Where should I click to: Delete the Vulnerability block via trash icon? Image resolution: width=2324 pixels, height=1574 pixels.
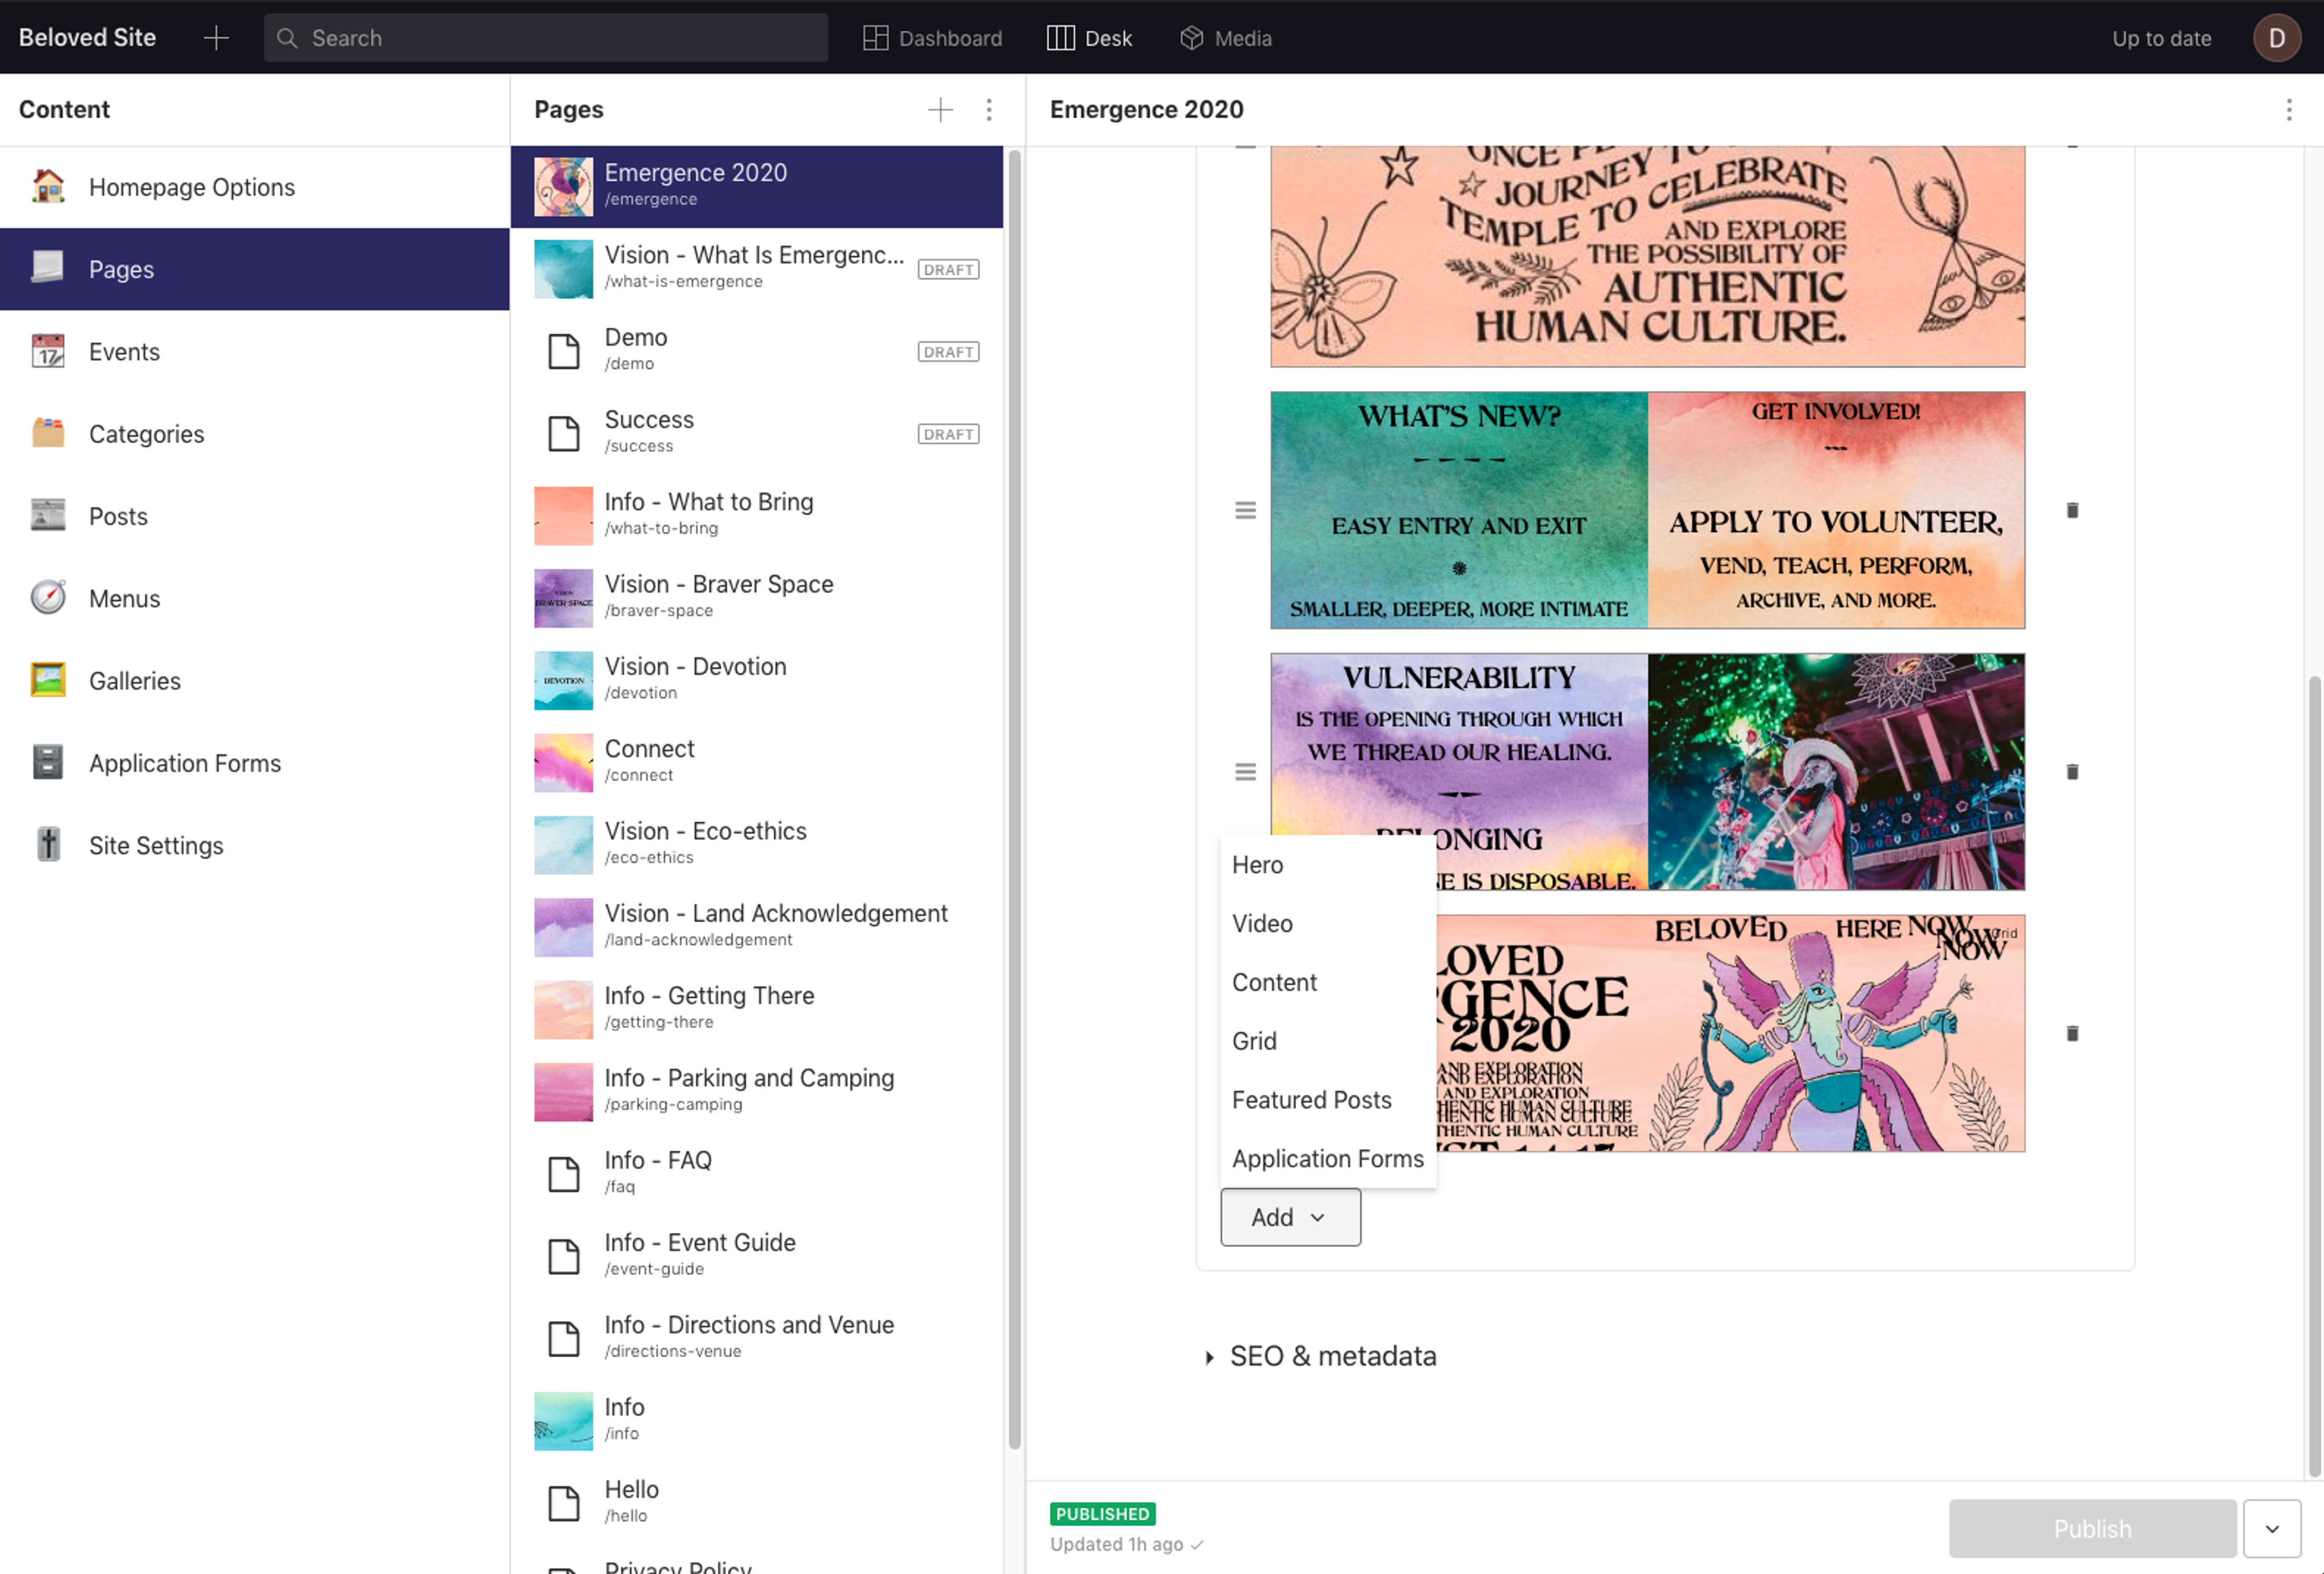[2072, 772]
